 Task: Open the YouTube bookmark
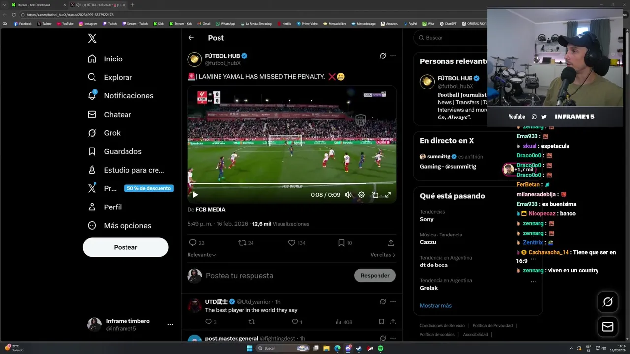(x=65, y=24)
